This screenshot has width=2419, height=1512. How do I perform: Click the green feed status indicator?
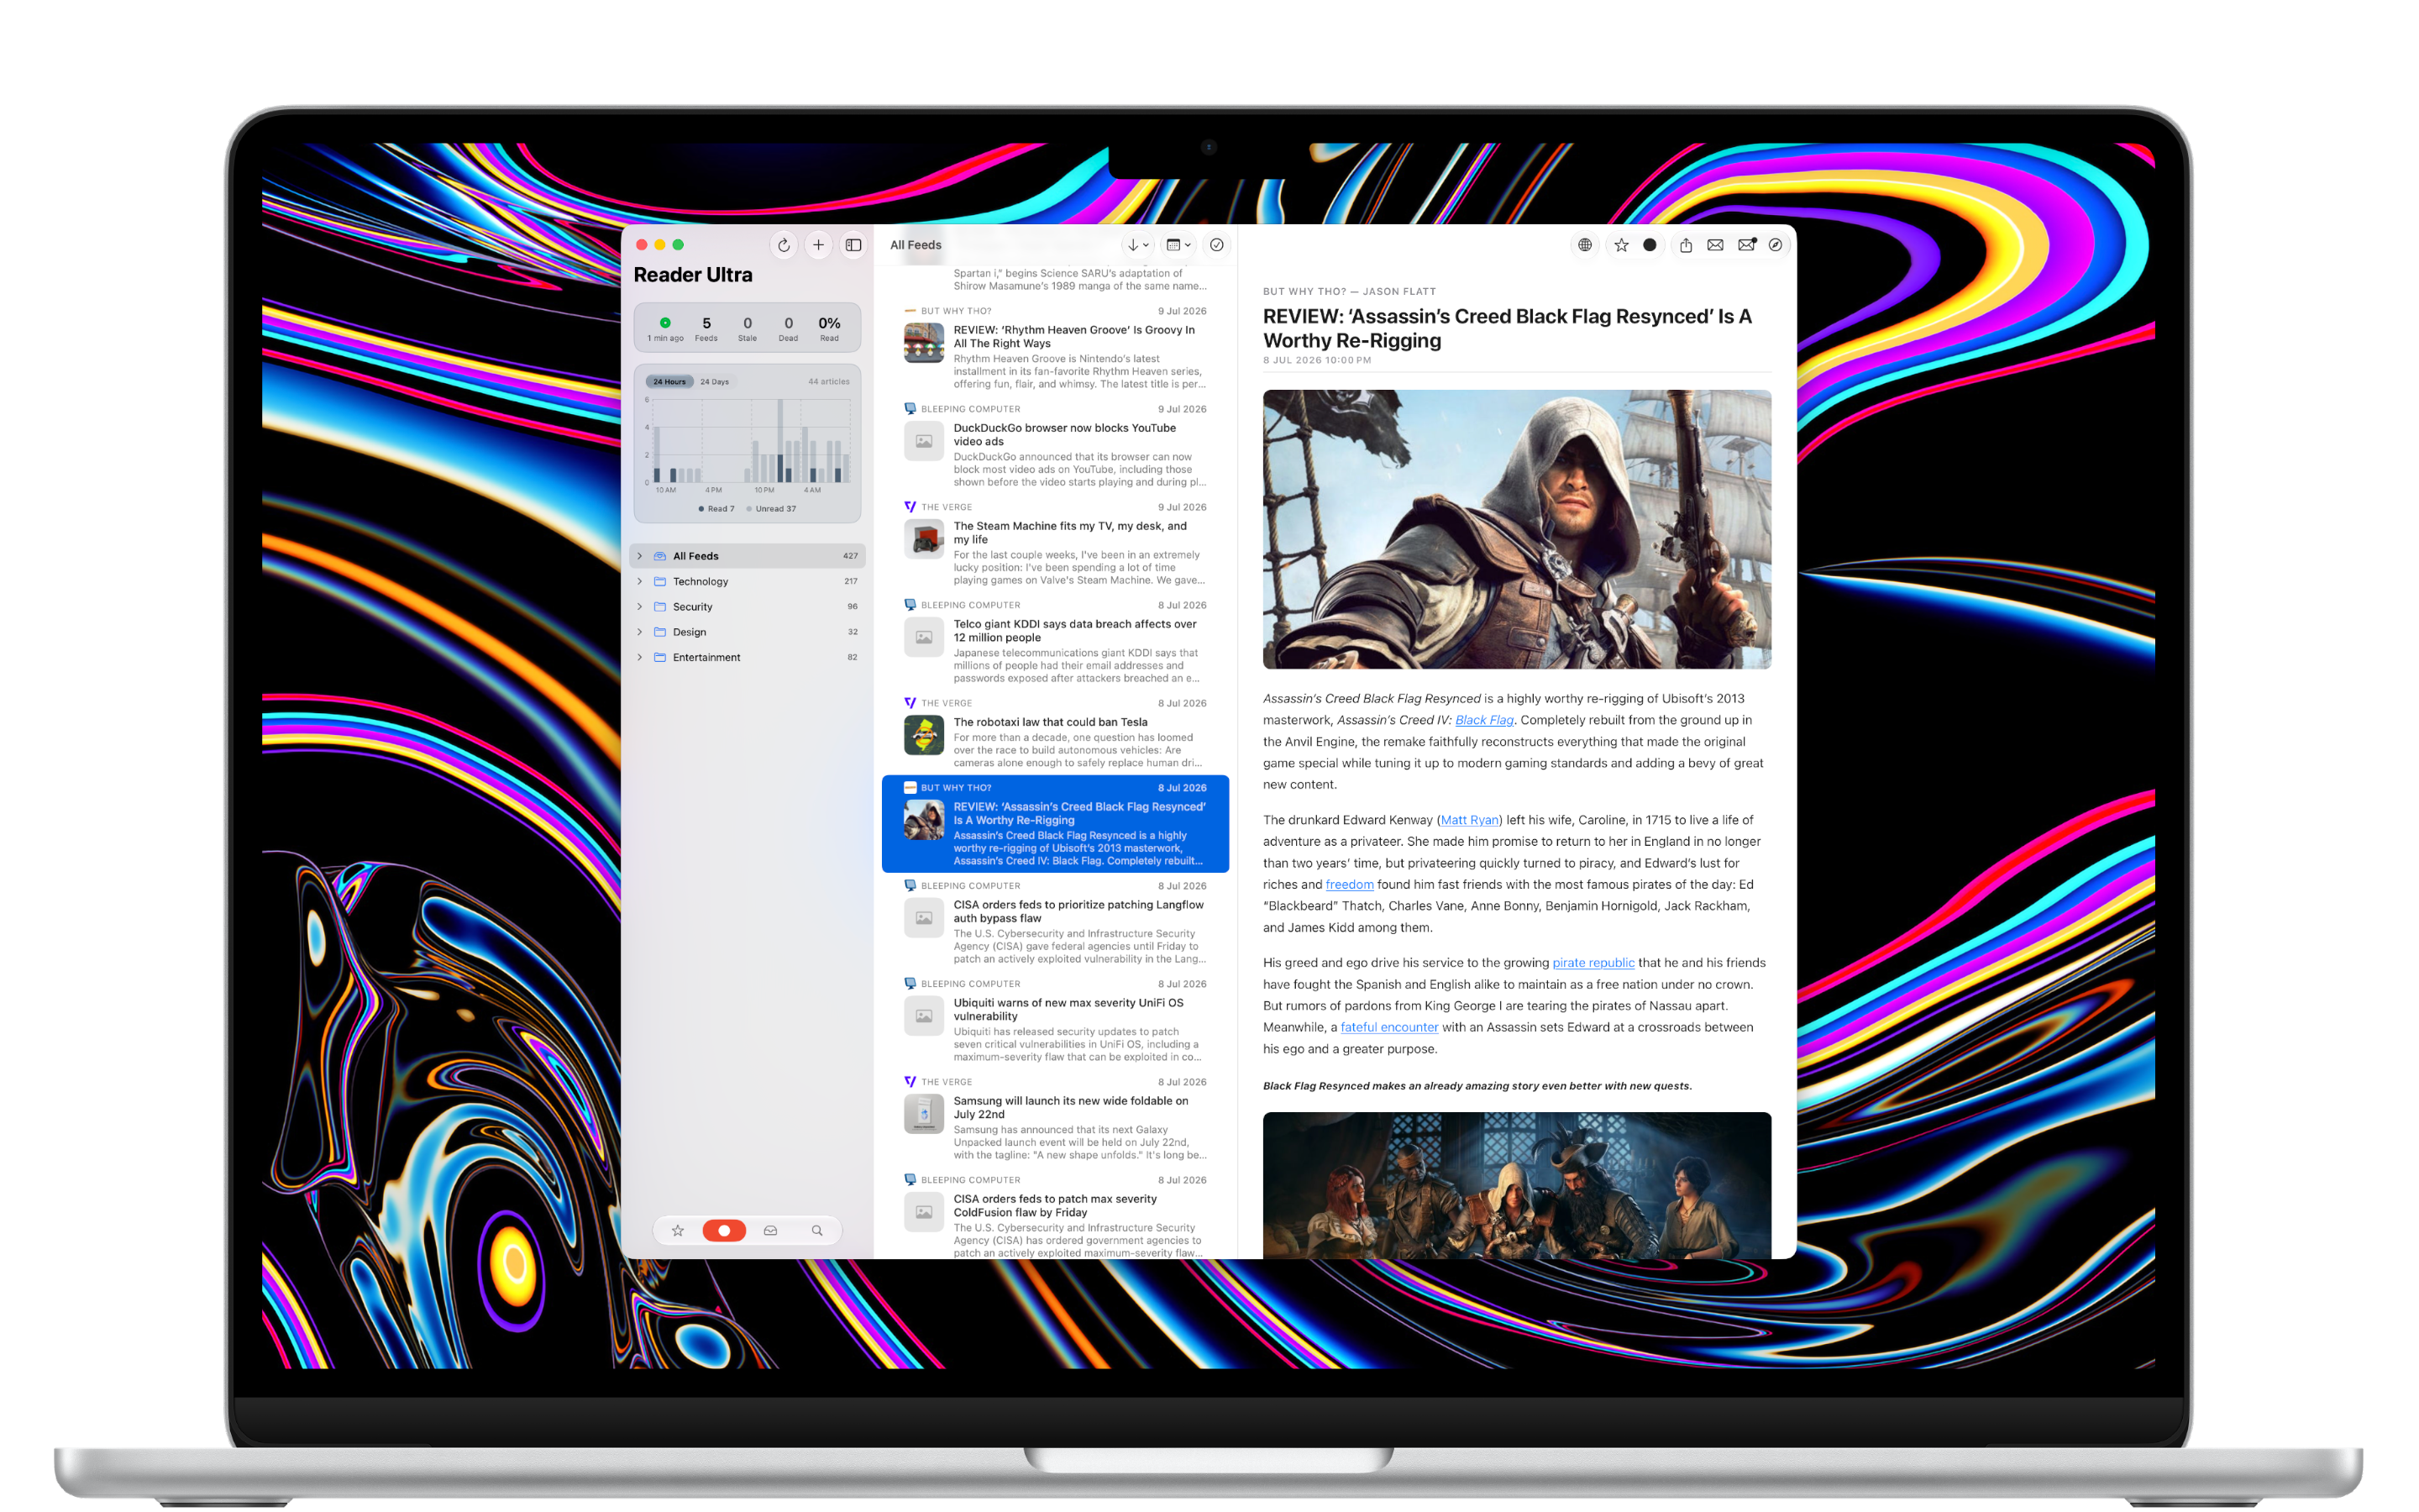tap(664, 323)
